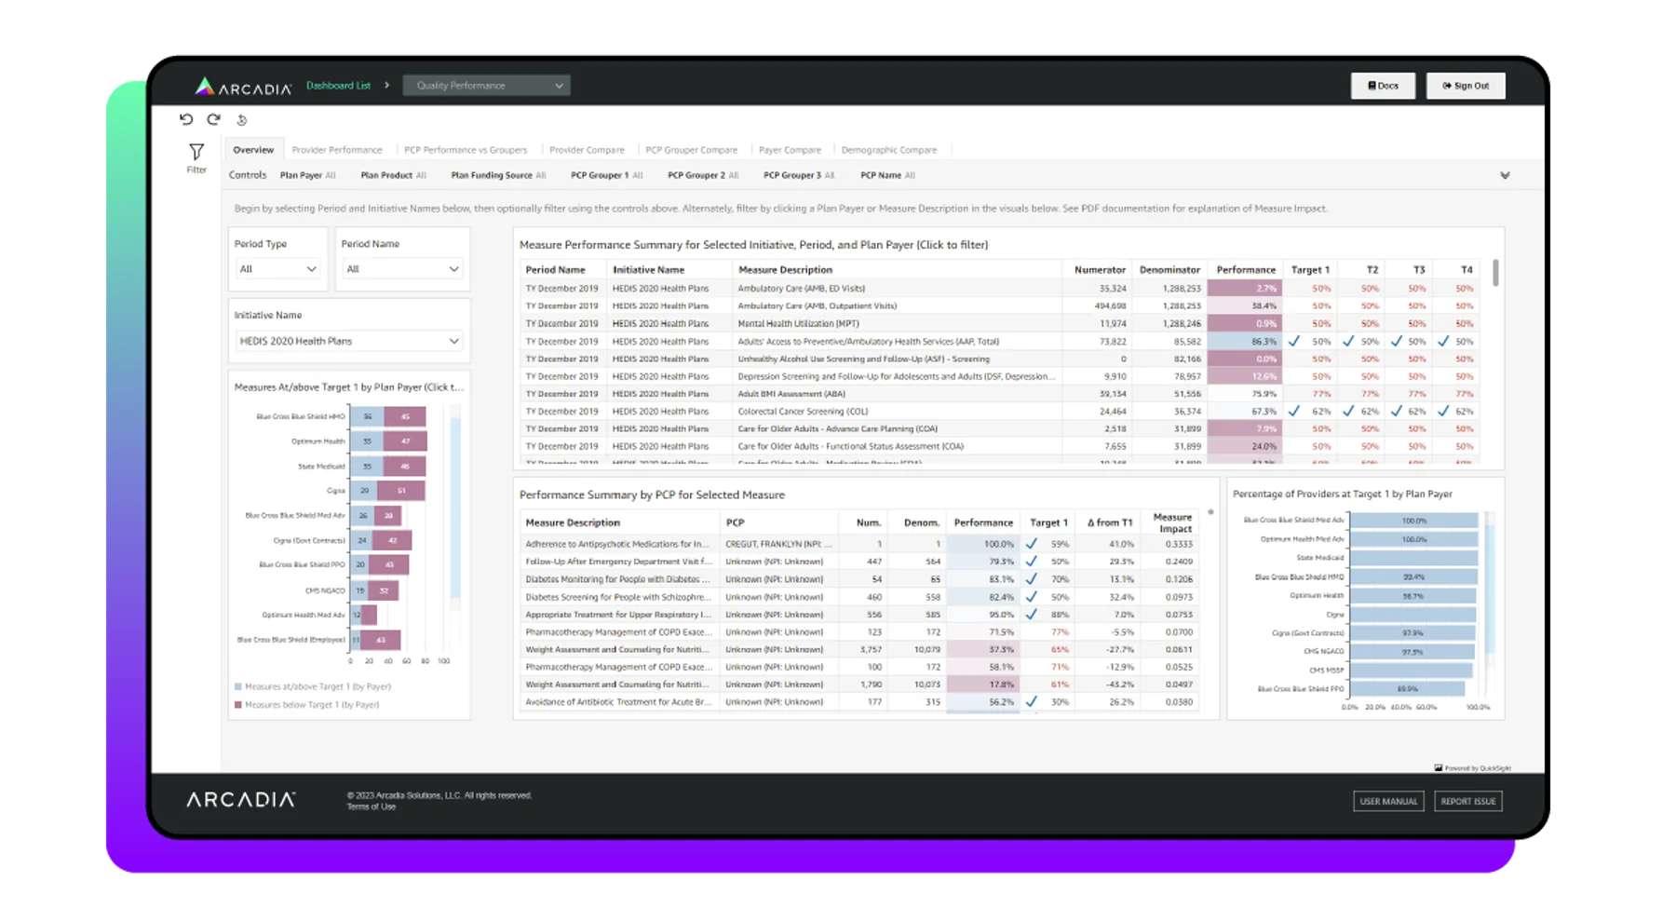The width and height of the screenshot is (1676, 908).
Task: Open the Filter funnel icon
Action: coord(196,152)
